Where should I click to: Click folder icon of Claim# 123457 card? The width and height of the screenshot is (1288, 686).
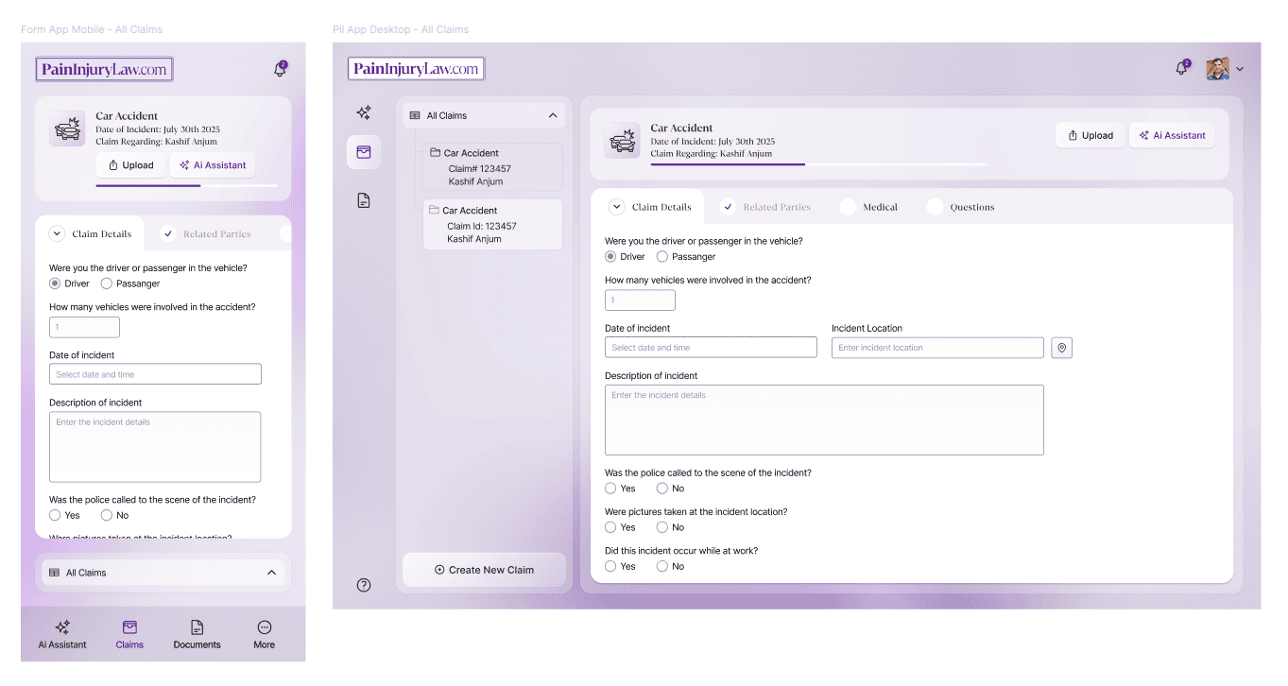(x=435, y=152)
